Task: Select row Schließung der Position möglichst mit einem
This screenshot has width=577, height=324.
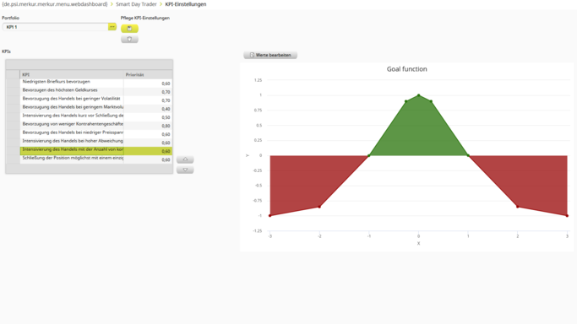Action: coord(96,159)
